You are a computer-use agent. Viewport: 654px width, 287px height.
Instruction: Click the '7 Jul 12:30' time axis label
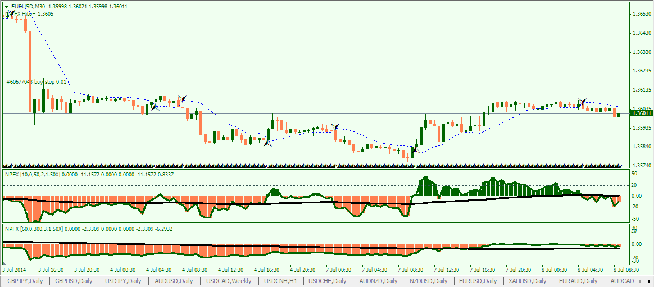(447, 270)
